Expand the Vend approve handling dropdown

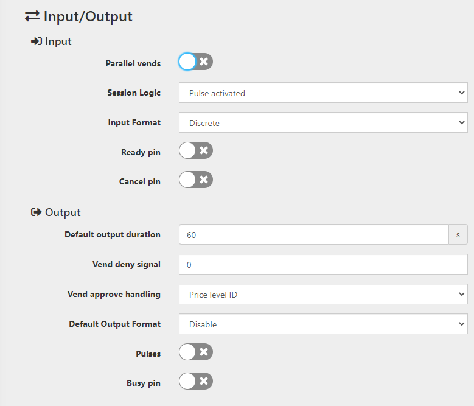click(x=323, y=294)
